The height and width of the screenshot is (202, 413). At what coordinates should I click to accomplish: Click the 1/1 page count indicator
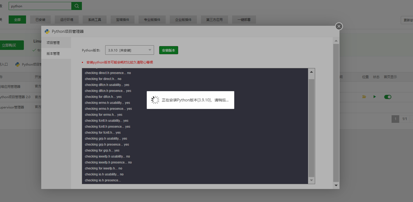click(x=405, y=119)
